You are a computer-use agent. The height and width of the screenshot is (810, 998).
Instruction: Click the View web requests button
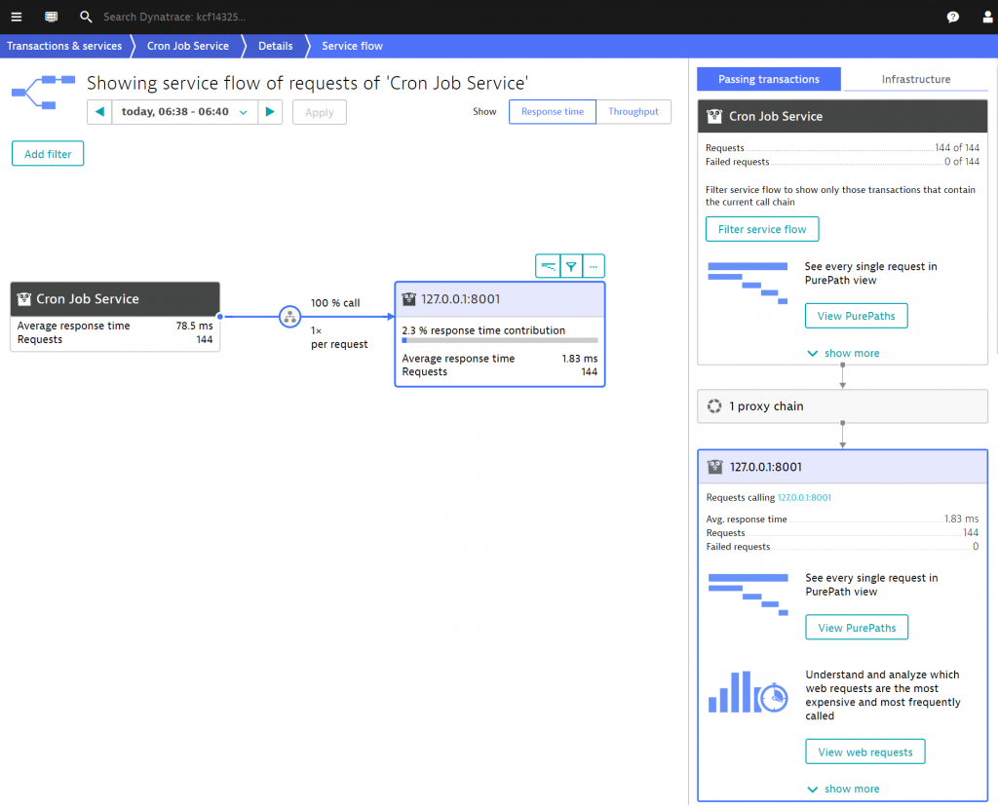865,752
